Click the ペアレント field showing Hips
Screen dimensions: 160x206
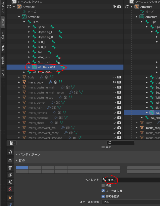pyautogui.click(x=131, y=180)
